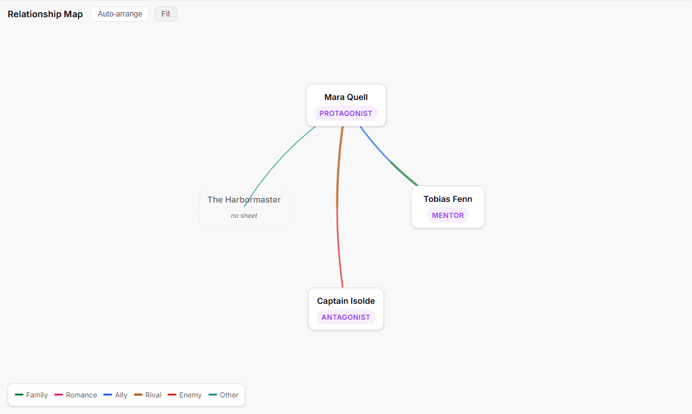Click the PROTAGONIST role badge
Image resolution: width=692 pixels, height=414 pixels.
(345, 113)
